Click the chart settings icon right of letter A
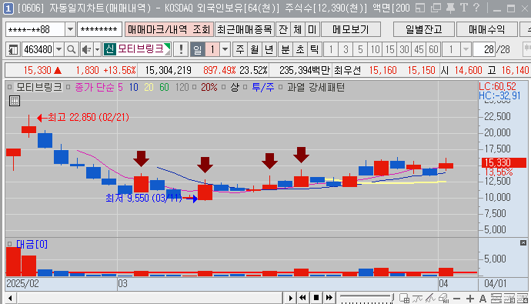Screen dimensions: 531x304 tap(496, 299)
